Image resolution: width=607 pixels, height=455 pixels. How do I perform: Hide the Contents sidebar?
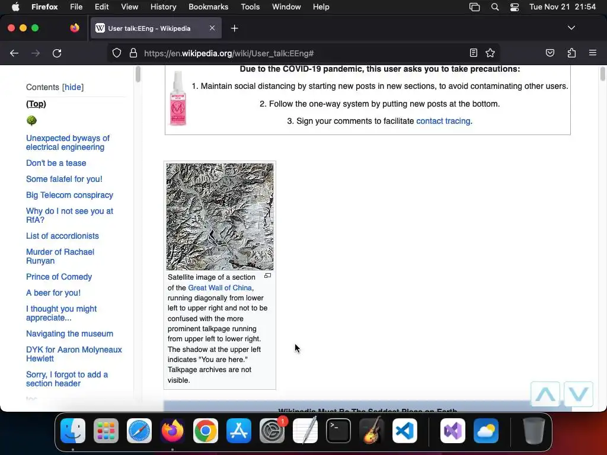coord(73,87)
